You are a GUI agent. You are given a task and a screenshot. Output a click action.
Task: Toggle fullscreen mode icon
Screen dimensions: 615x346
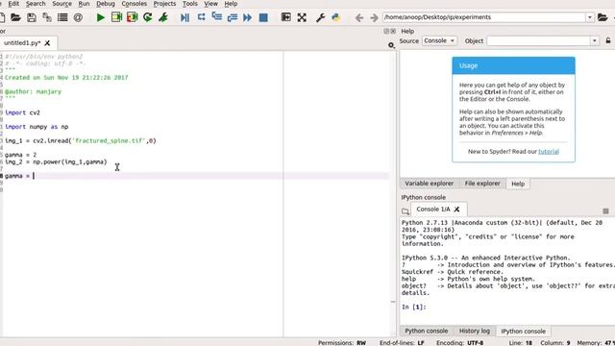point(302,17)
